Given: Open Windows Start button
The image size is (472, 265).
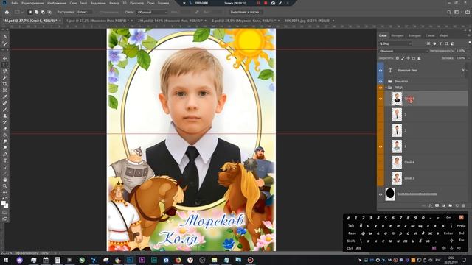Looking at the screenshot, I should click(6, 260).
